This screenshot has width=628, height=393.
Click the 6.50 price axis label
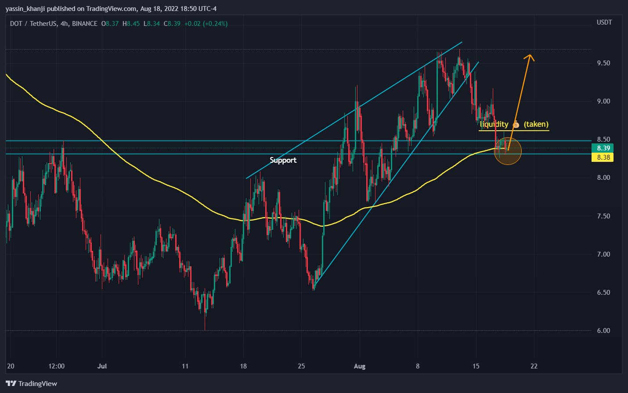[x=603, y=293]
